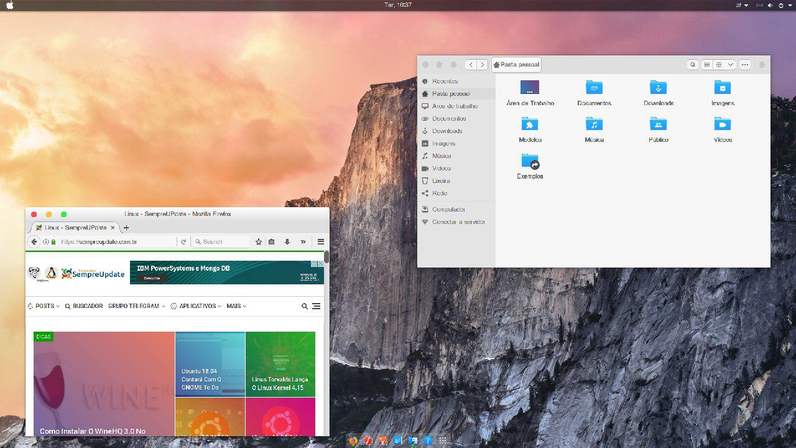
Task: Open the website hamburger menu icon
Action: (317, 306)
